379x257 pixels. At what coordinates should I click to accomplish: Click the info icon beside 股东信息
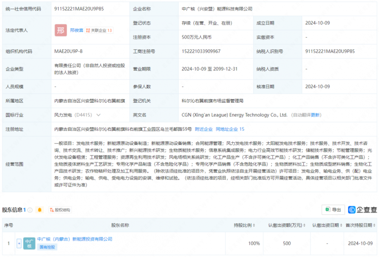point(30,210)
